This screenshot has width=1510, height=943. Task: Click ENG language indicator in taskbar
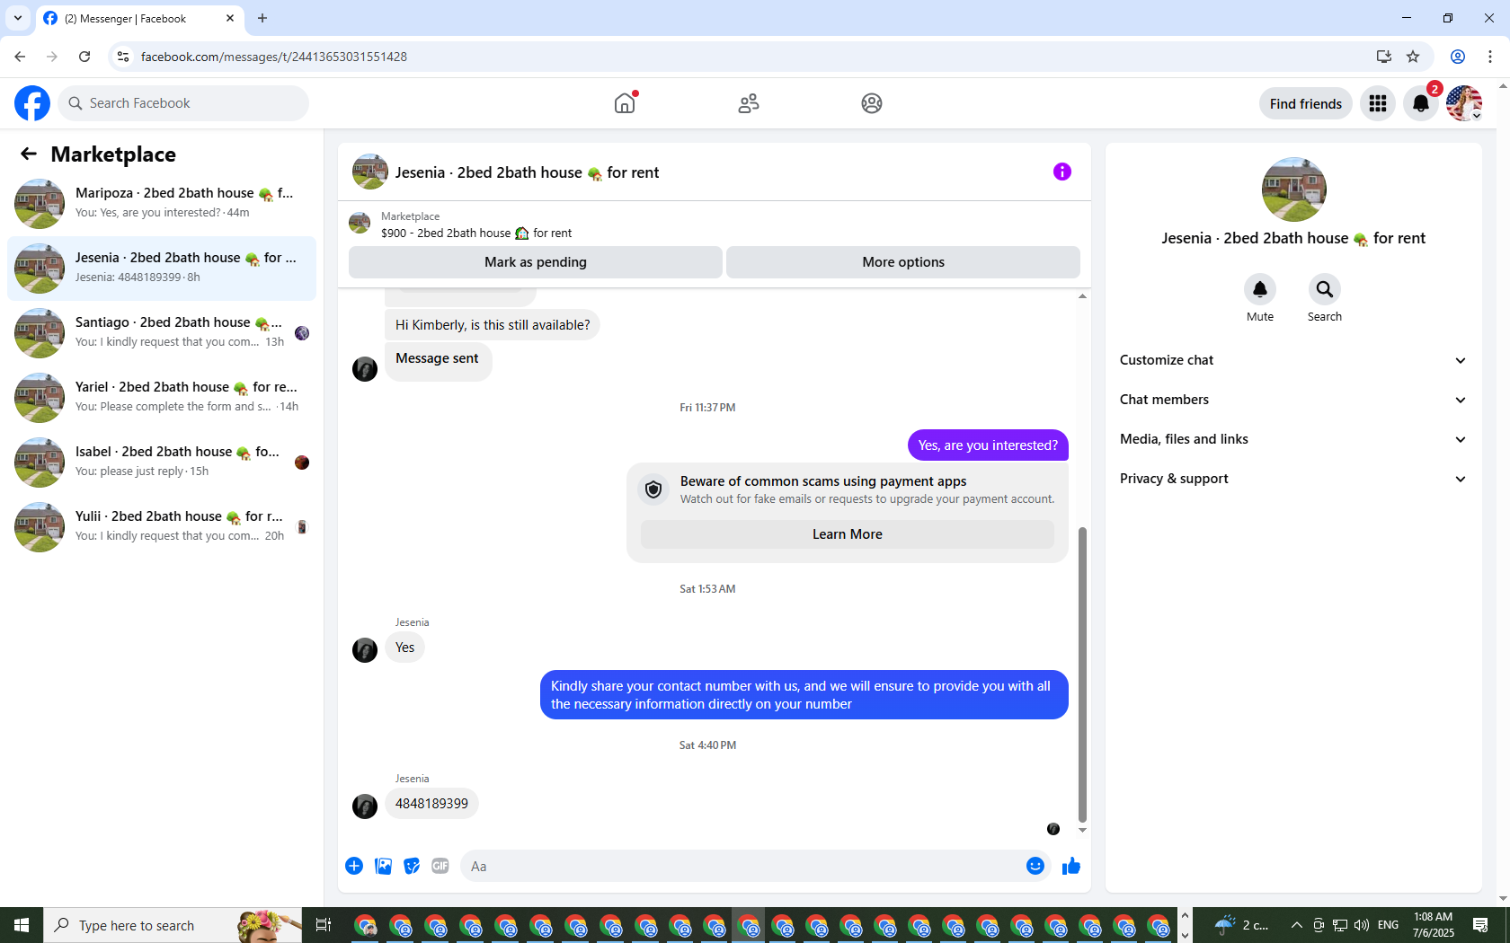[1388, 925]
